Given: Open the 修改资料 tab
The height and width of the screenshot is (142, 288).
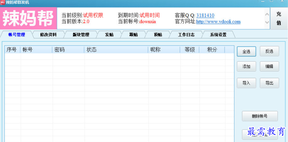Looking at the screenshot, I should pyautogui.click(x=48, y=35).
